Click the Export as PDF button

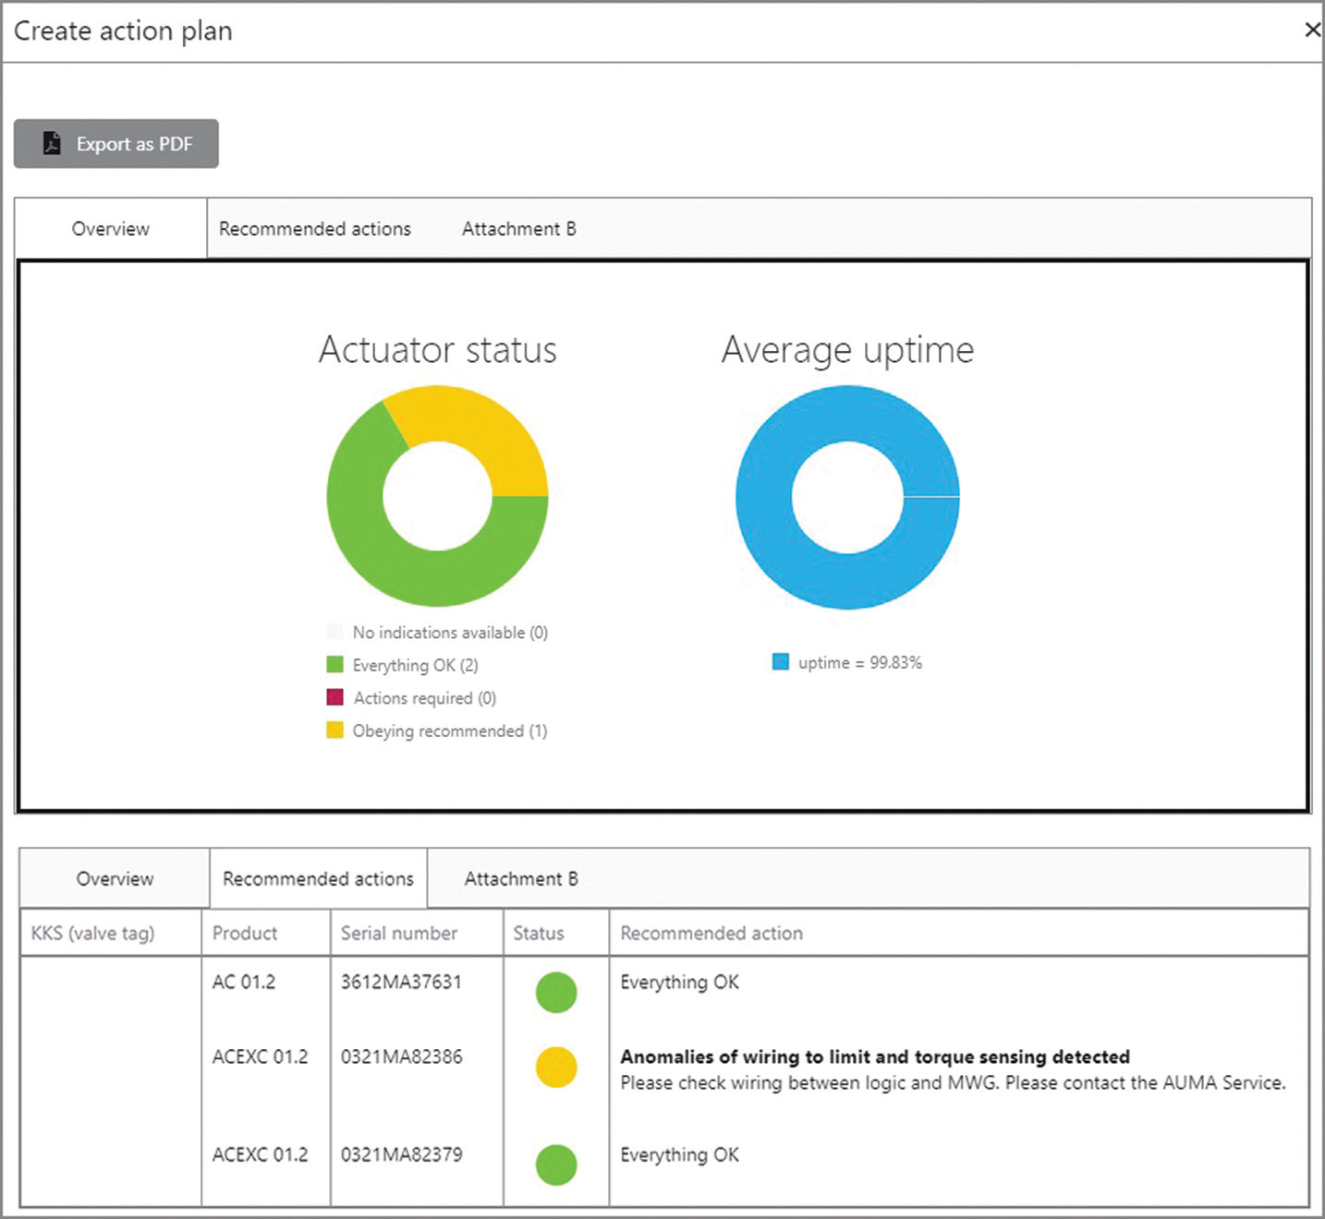(116, 144)
